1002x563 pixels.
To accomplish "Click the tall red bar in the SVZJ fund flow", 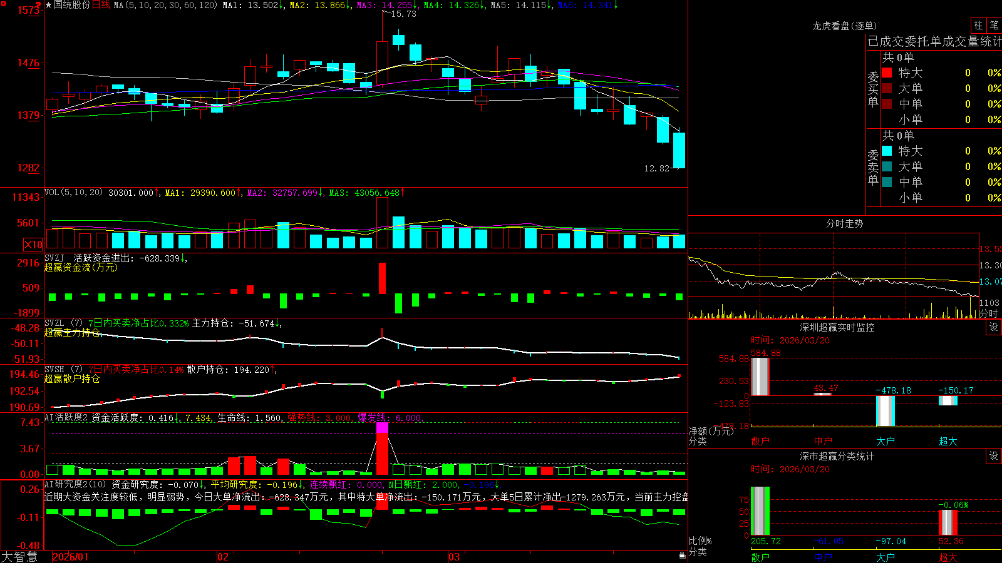I will 382,278.
